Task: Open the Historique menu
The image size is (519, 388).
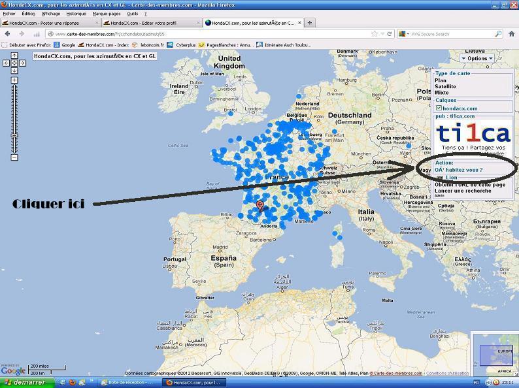Action: click(76, 14)
